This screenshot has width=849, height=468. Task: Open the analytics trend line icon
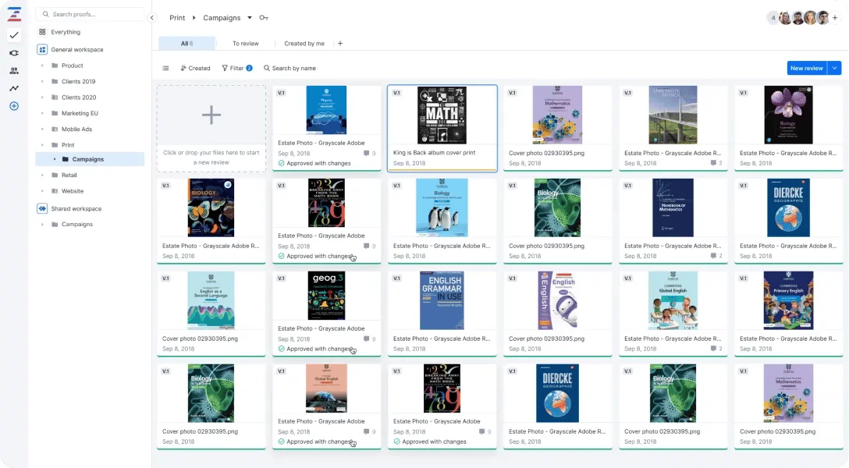click(13, 88)
